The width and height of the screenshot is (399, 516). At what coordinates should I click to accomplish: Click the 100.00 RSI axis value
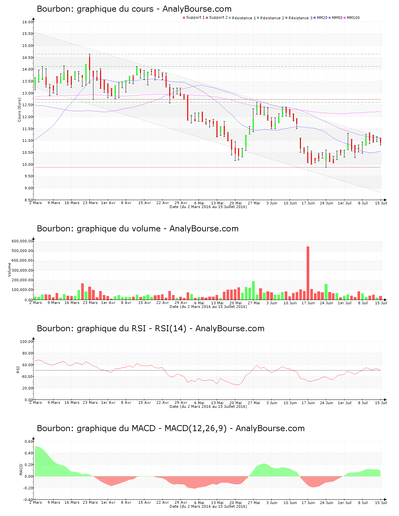27,342
